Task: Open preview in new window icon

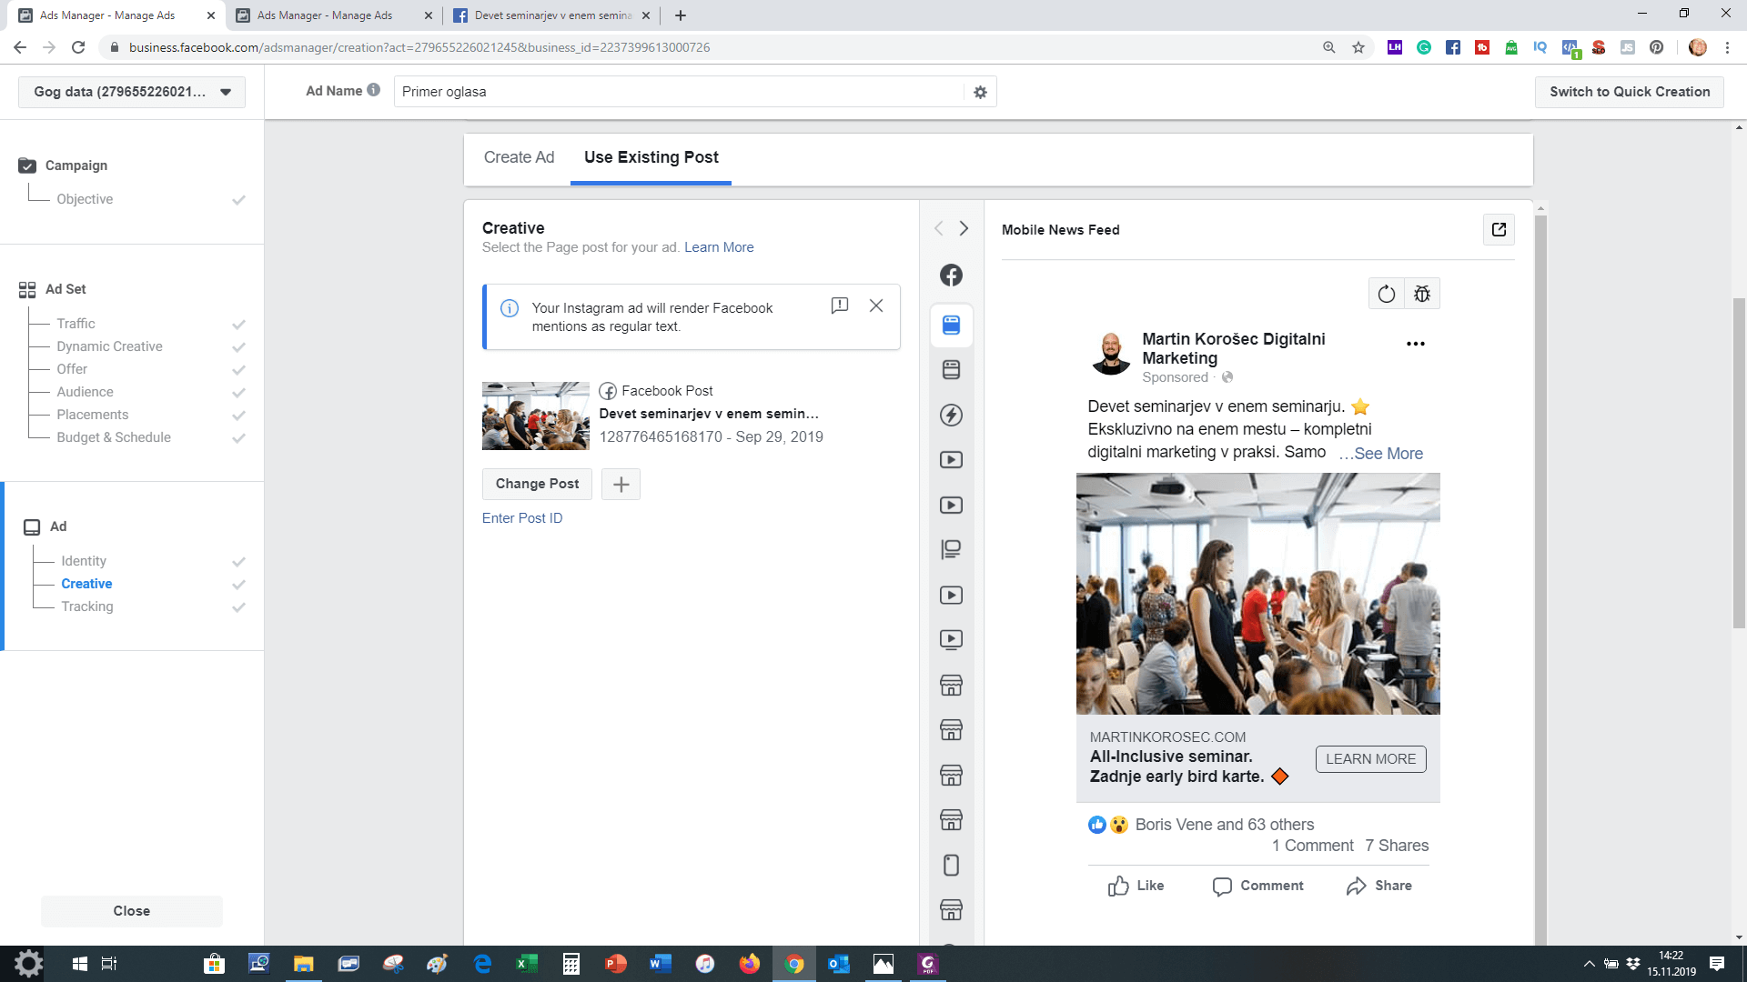Action: click(x=1499, y=229)
